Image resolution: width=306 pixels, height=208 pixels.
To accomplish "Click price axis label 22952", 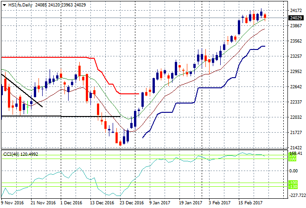I will click(296, 71).
